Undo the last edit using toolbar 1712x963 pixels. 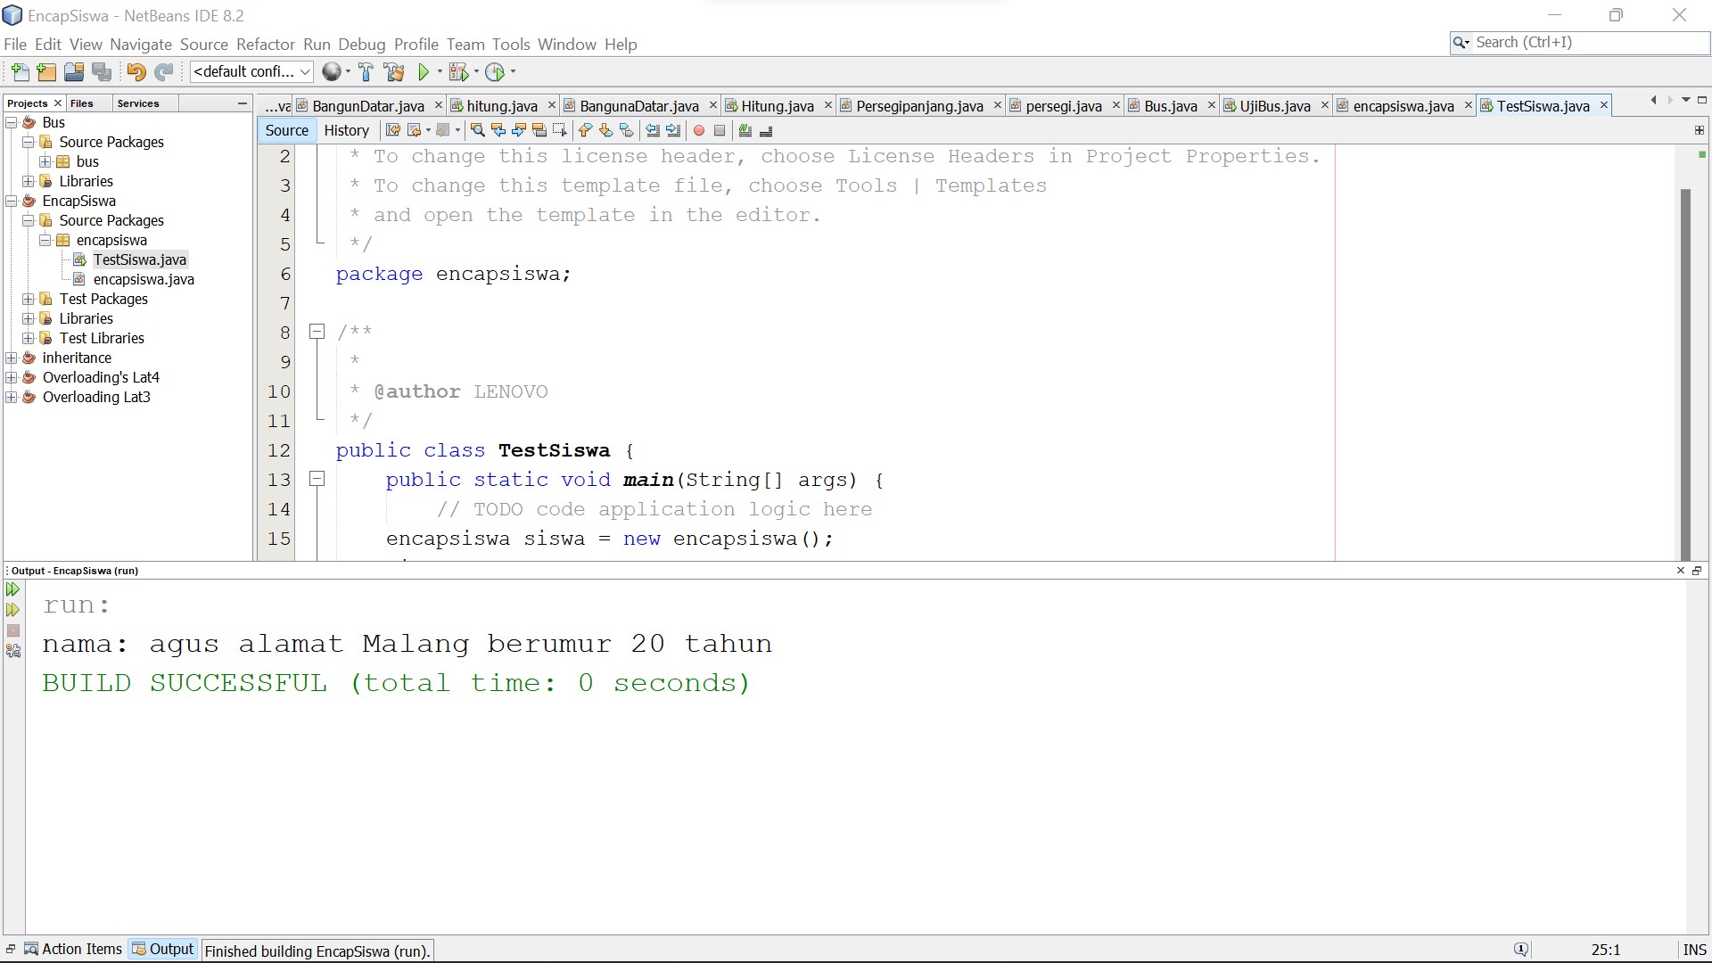point(136,72)
